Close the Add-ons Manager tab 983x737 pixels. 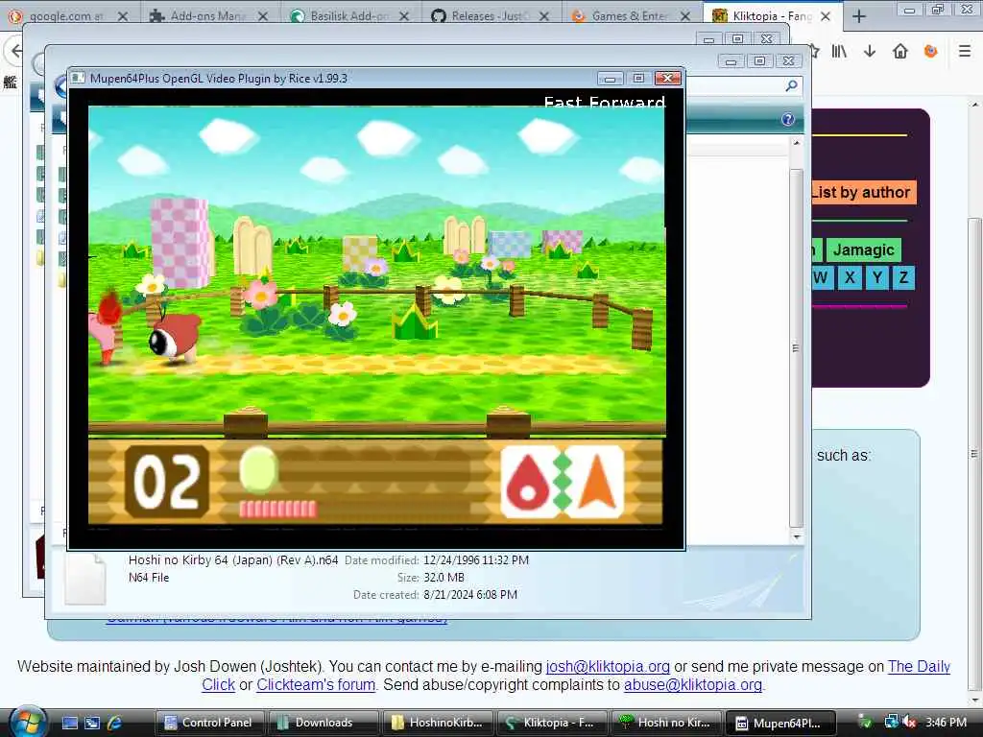(x=263, y=16)
